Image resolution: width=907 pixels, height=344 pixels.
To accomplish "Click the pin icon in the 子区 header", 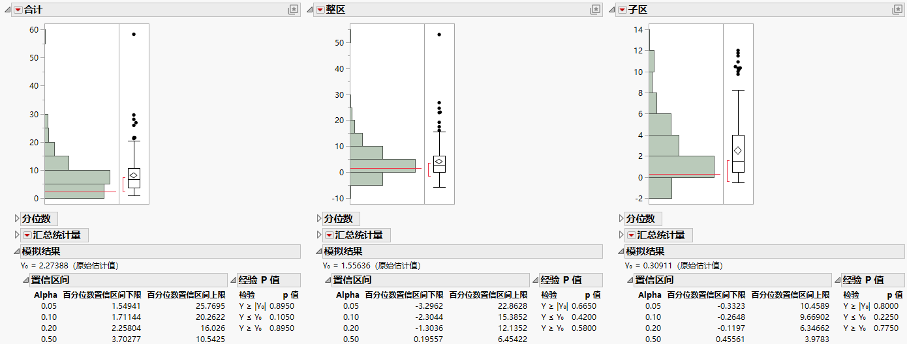I will coord(897,10).
